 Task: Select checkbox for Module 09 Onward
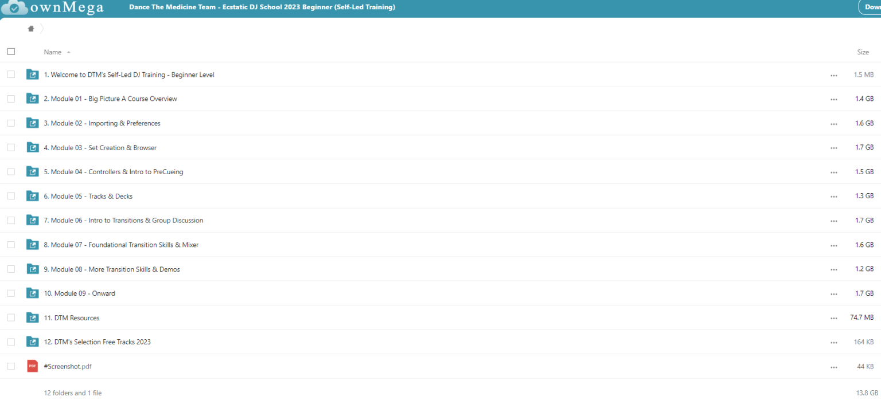pyautogui.click(x=11, y=293)
